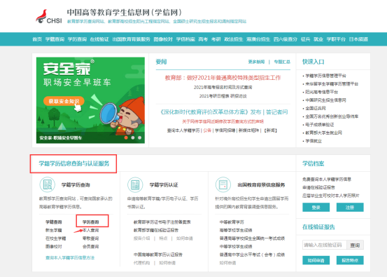Click the CHSI logo

pyautogui.click(x=48, y=17)
